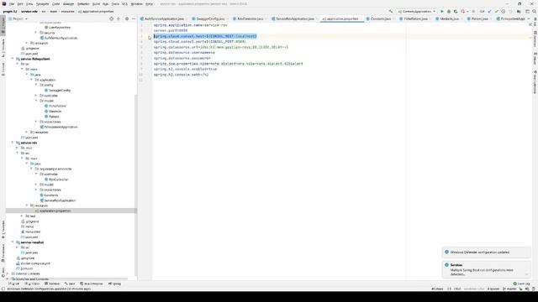Start debugging with the green bug icon

(x=449, y=11)
